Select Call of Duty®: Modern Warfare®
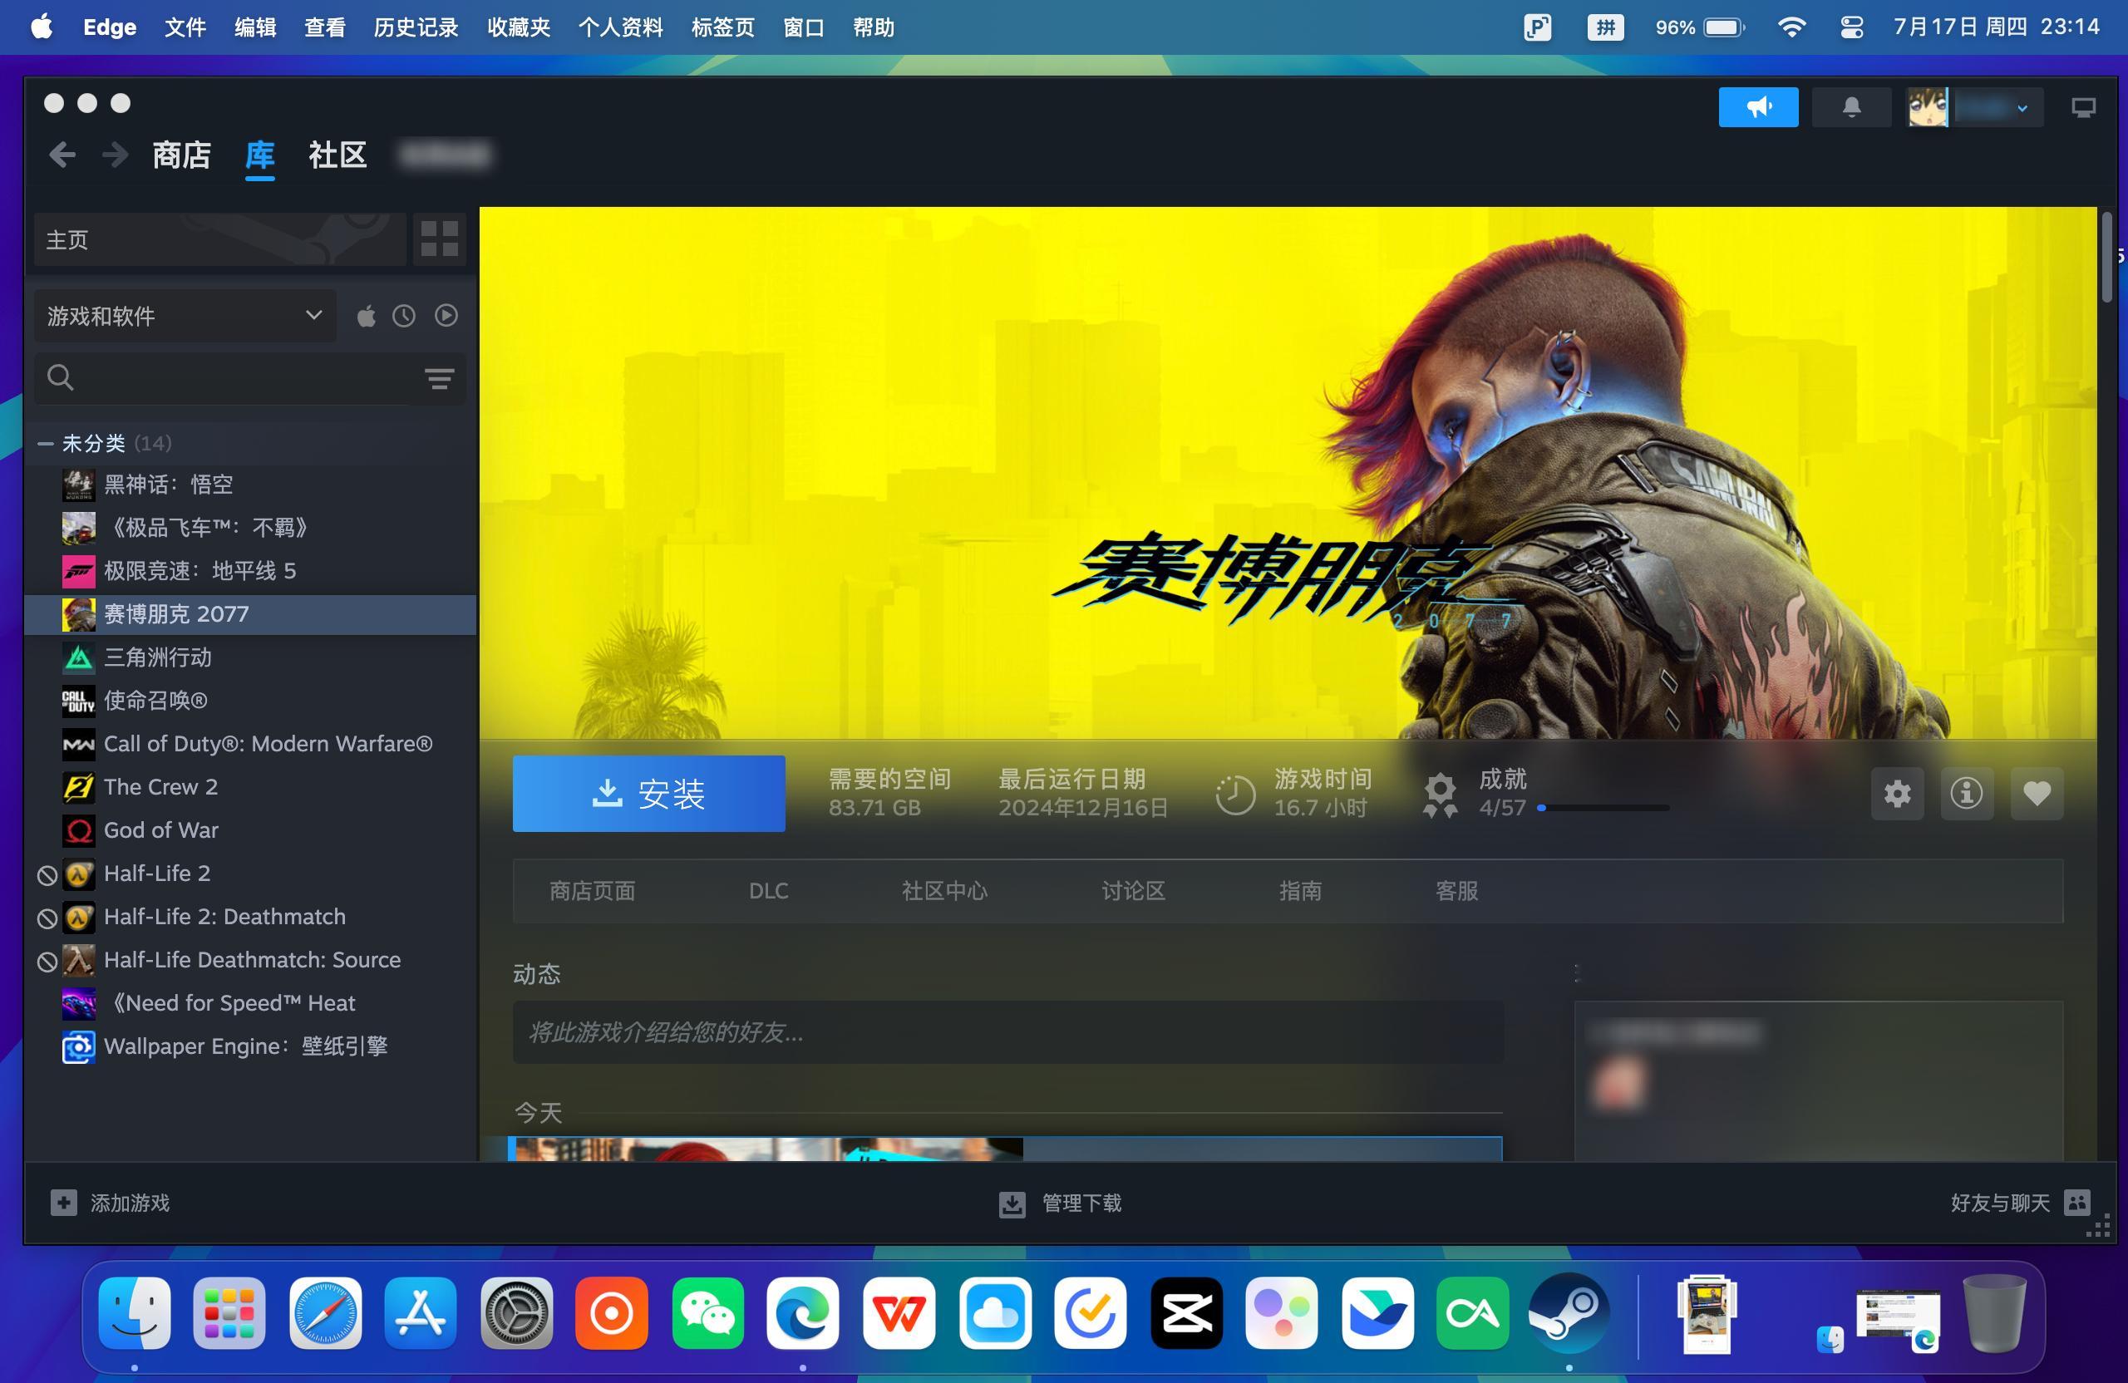The height and width of the screenshot is (1383, 2128). coord(251,744)
